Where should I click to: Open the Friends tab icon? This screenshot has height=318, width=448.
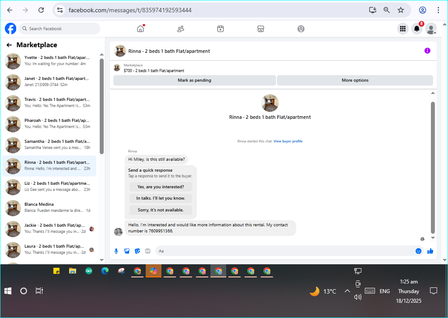click(x=181, y=29)
